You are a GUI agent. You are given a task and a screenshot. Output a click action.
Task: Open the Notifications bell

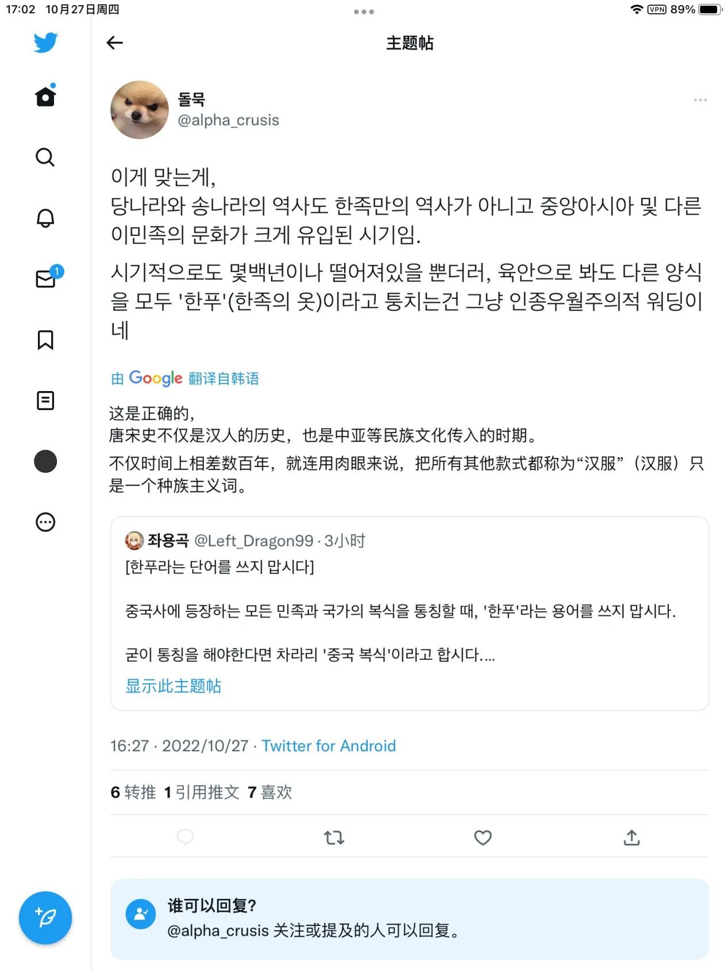tap(45, 219)
